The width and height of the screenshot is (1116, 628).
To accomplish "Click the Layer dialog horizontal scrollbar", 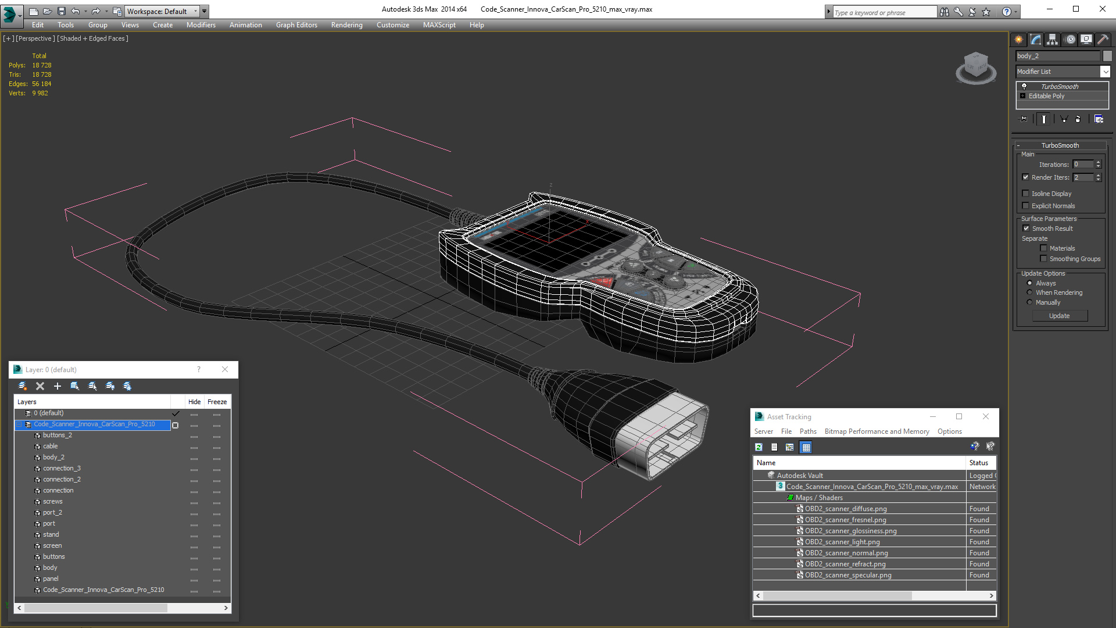I will [x=122, y=608].
